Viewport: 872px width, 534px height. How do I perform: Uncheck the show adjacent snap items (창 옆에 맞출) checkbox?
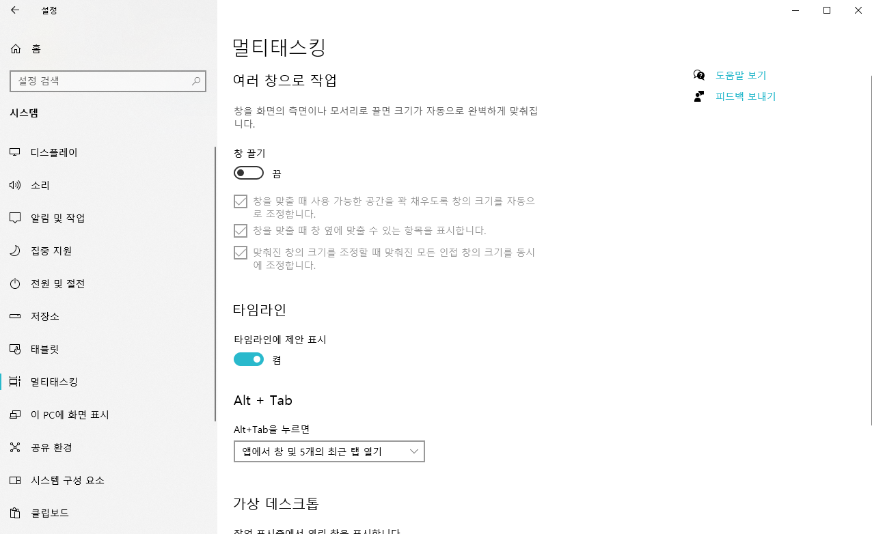[241, 231]
